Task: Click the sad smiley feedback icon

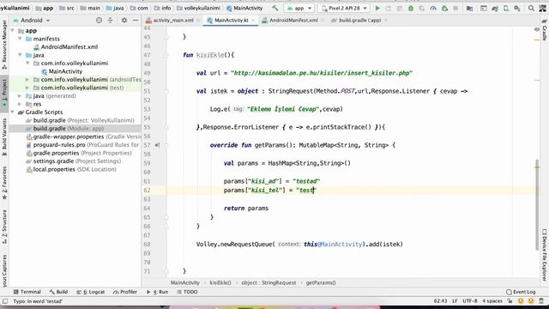Action: pyautogui.click(x=531, y=301)
